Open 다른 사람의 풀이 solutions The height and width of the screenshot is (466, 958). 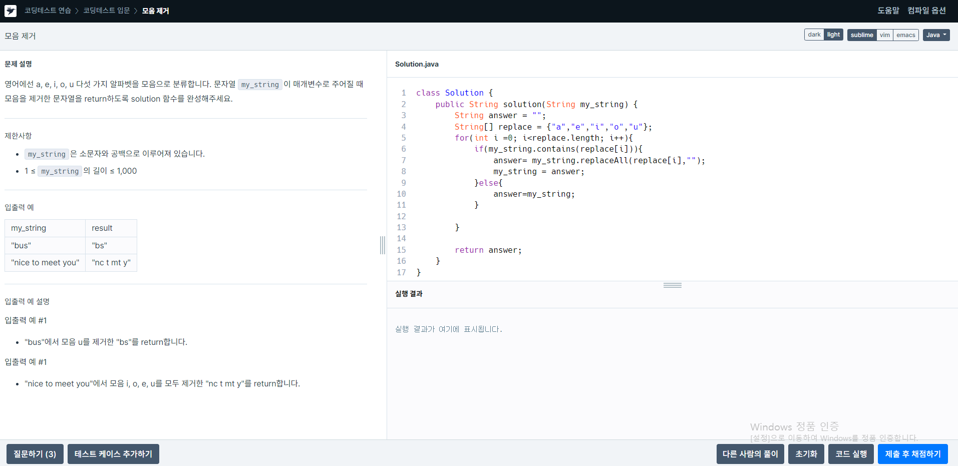tap(750, 453)
